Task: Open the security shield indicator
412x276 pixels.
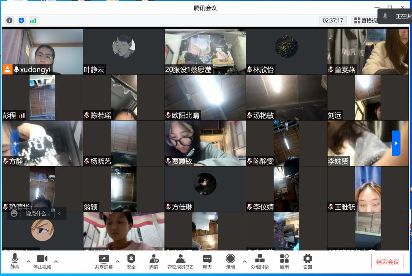Action: coord(21,20)
